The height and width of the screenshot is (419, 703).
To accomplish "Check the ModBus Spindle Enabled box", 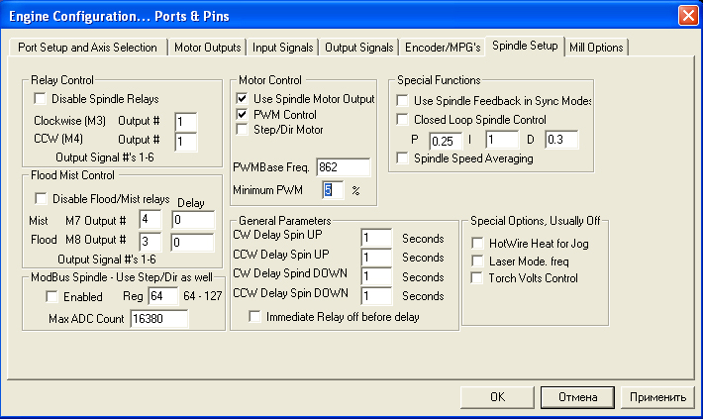I will pos(52,297).
